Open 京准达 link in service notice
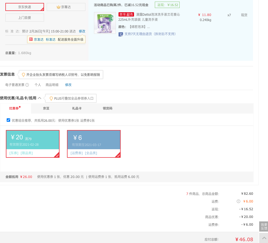The width and height of the screenshot is (268, 243). click(x=39, y=40)
